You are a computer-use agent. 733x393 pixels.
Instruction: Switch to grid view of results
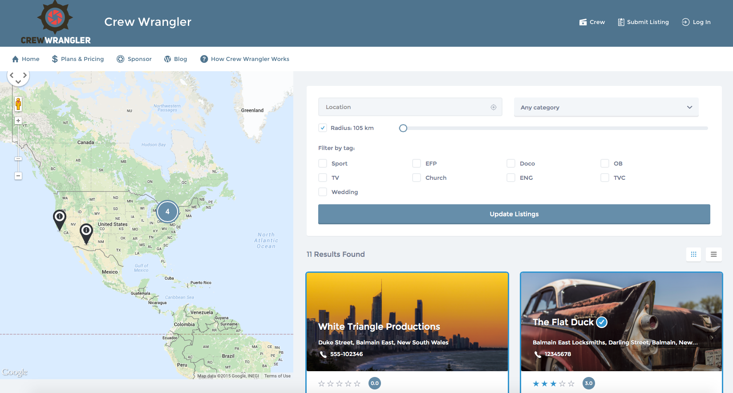click(693, 254)
